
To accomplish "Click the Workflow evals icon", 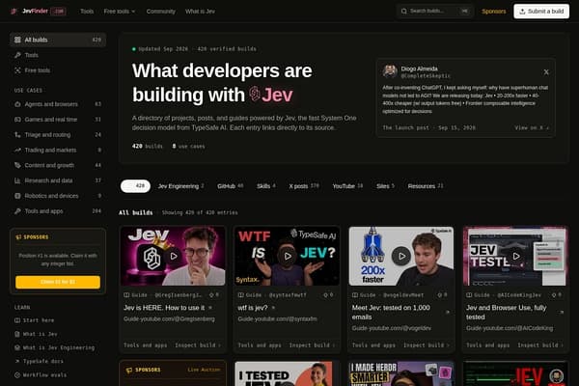I will [x=17, y=375].
